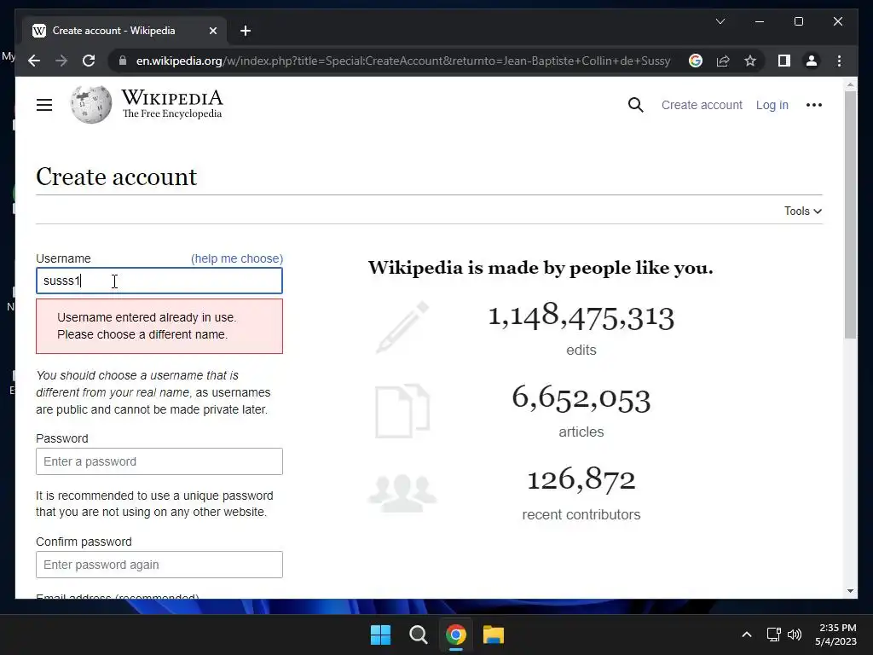Click the people contributors icon

coord(402,494)
